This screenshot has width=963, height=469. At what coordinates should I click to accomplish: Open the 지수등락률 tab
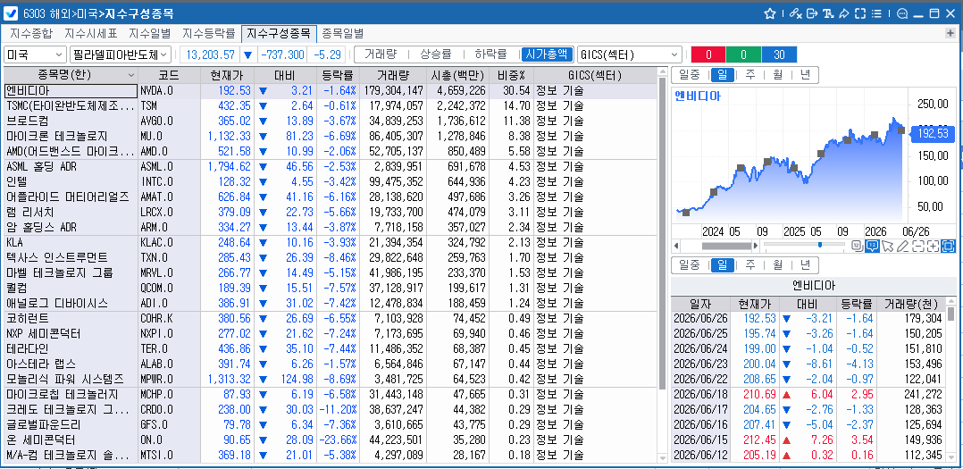point(209,33)
